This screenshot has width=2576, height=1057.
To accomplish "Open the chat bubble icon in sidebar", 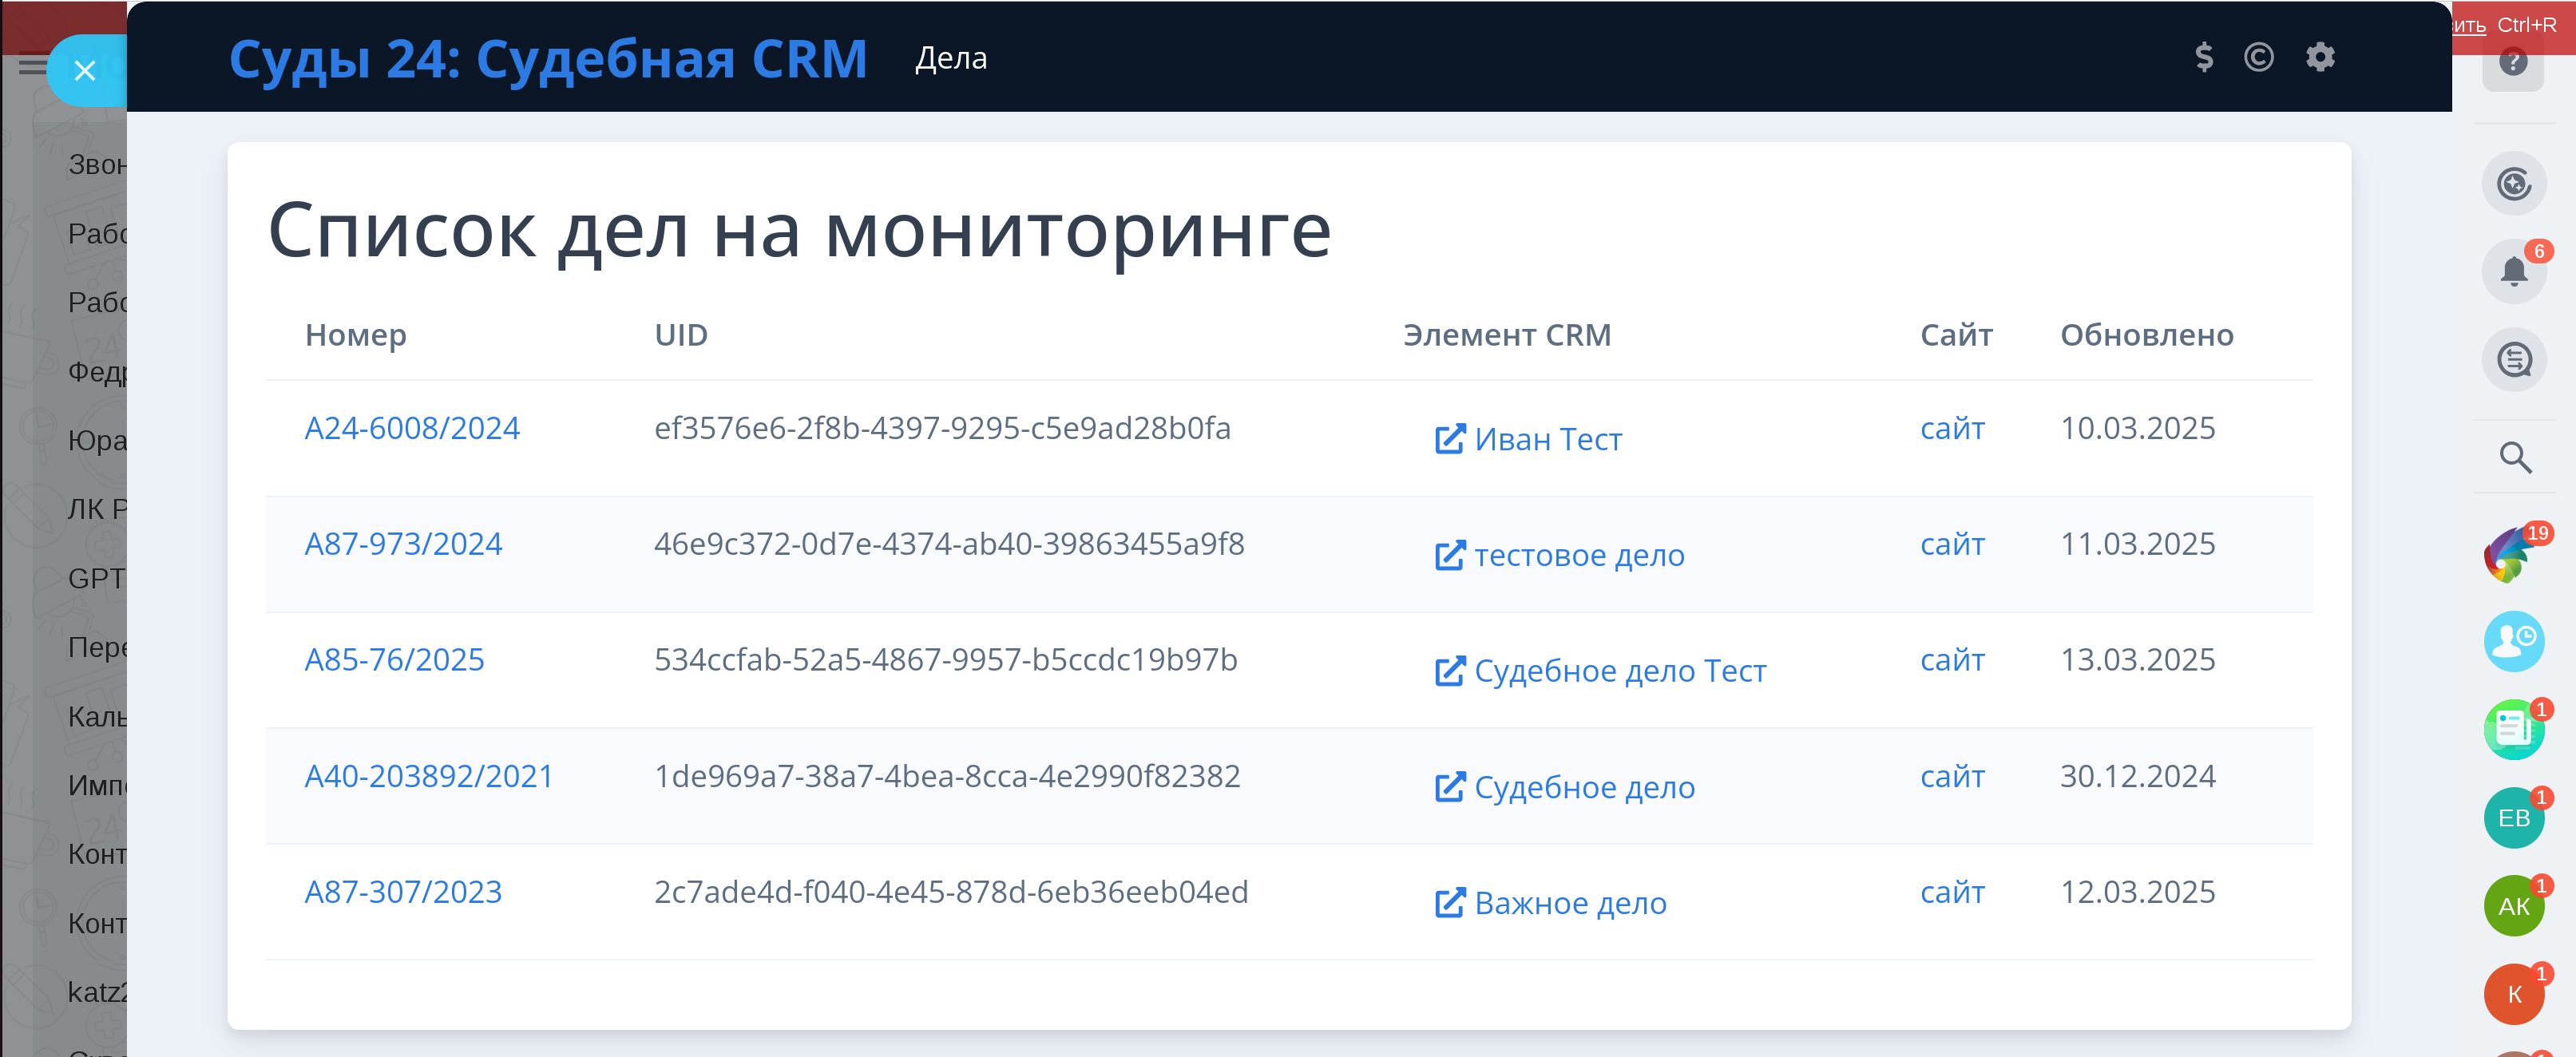I will tap(2513, 359).
